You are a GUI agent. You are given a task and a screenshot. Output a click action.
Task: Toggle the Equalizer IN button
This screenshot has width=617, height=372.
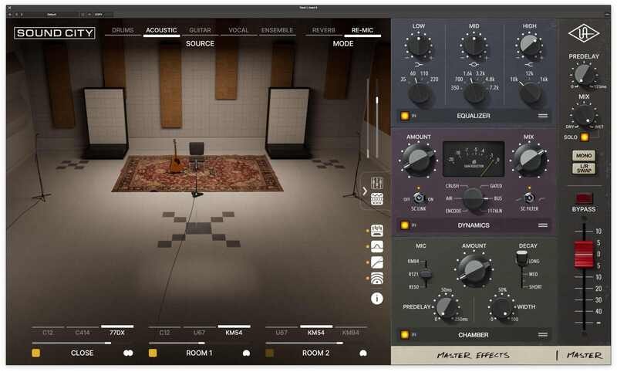405,116
